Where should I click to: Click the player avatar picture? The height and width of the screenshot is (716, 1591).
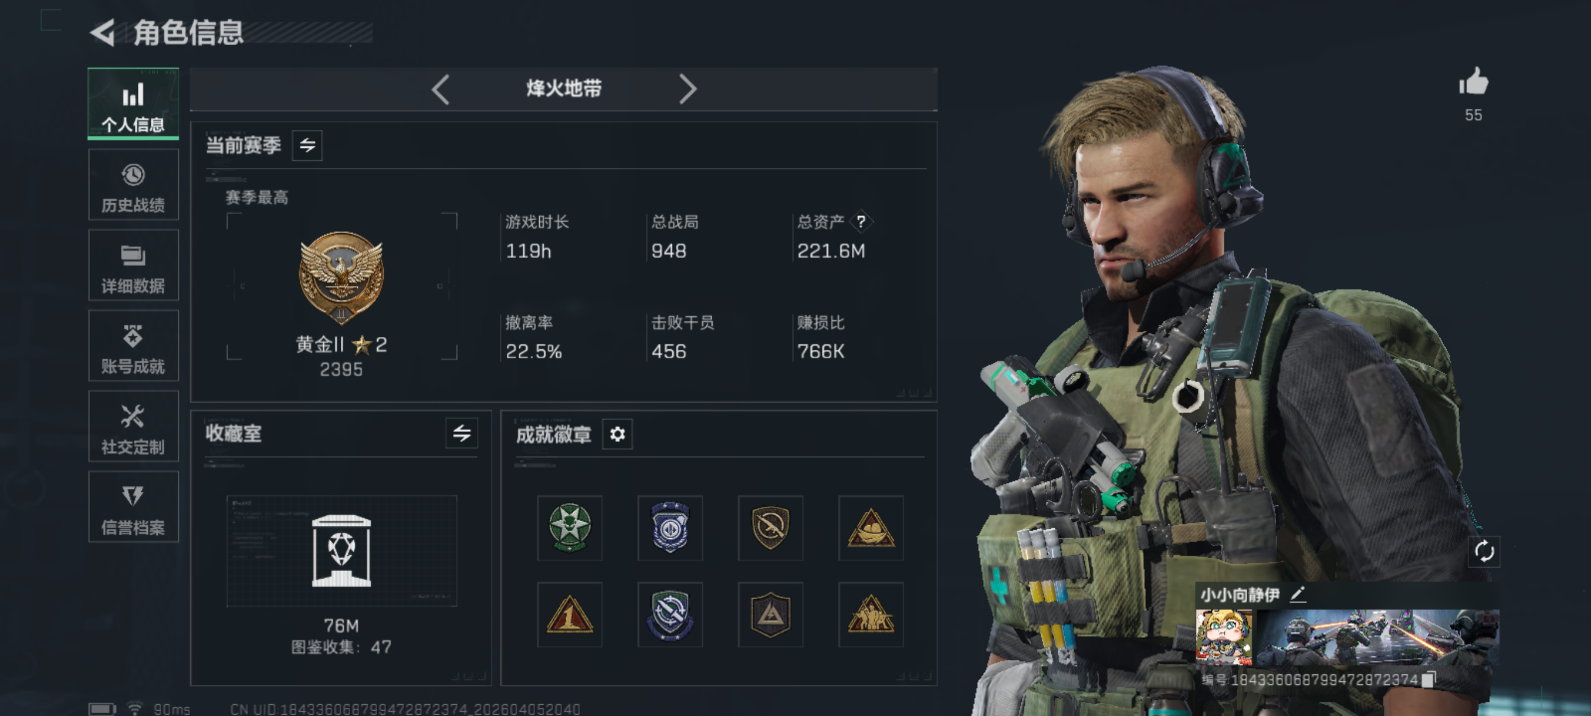(1224, 636)
